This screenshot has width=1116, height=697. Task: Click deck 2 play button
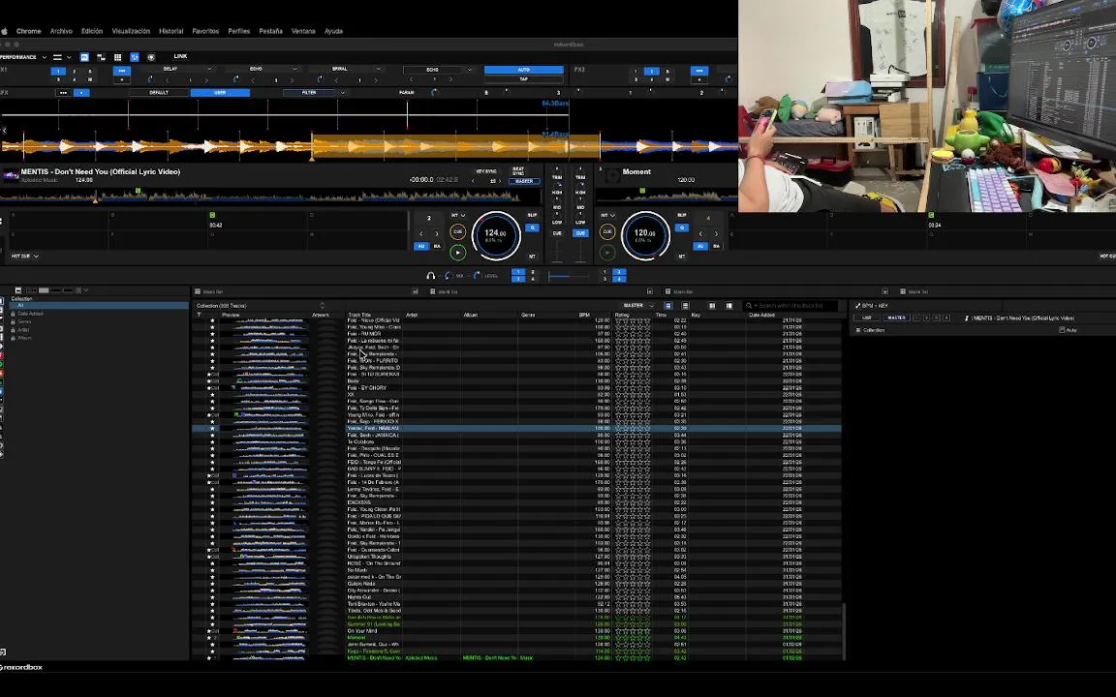pyautogui.click(x=607, y=252)
